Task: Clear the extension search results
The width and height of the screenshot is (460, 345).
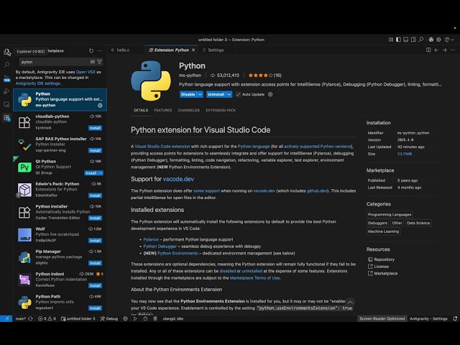Action: (93, 62)
